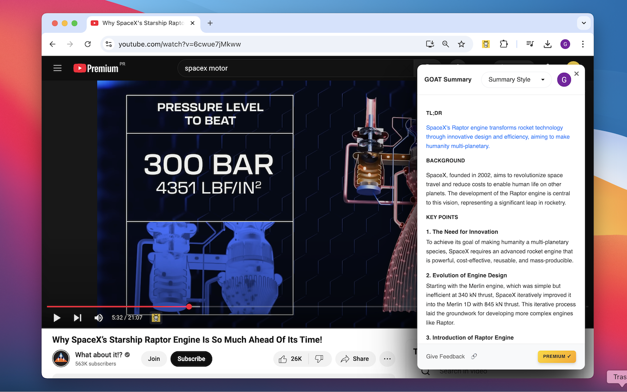Click the blue TL;DR summary sentence
627x392 pixels.
pos(498,137)
